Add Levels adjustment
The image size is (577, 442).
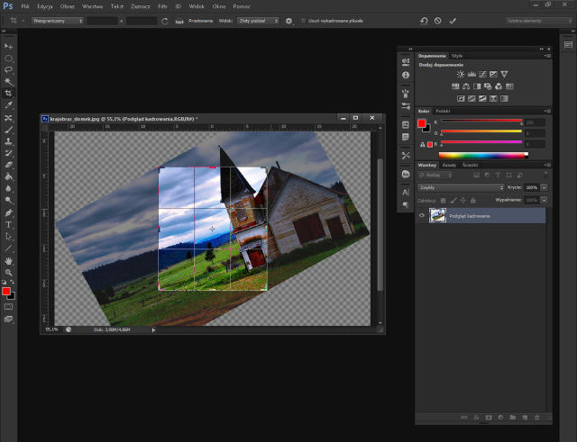point(472,74)
